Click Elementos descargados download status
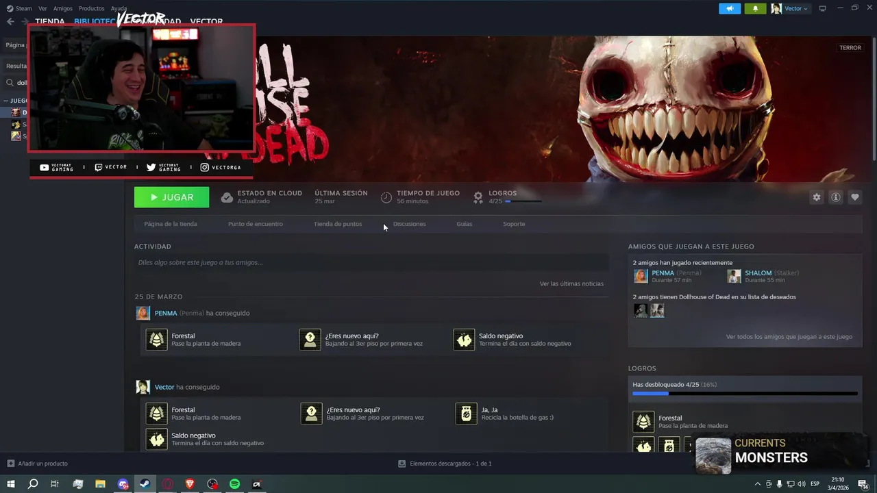Viewport: 877px width, 493px height. tap(445, 464)
